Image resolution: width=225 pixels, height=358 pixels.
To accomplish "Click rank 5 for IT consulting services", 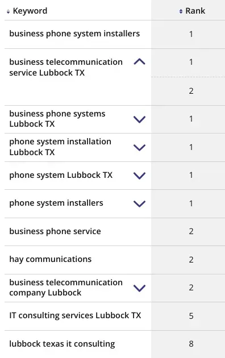I will pos(191,316).
